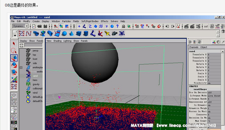Open the Effects menu
The image size is (225, 130).
(104, 21)
